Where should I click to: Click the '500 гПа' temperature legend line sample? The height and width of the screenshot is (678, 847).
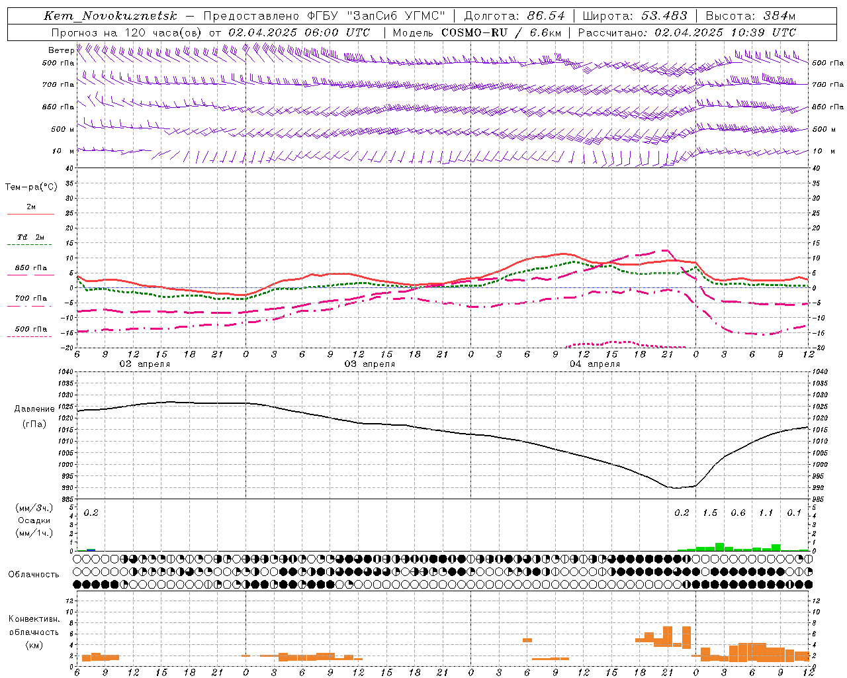coord(30,336)
